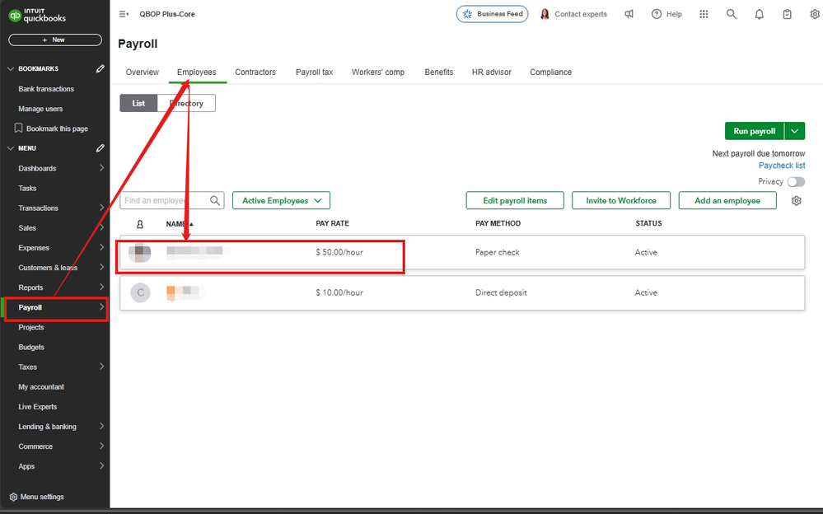This screenshot has width=823, height=514.
Task: Expand the Dashboards submenu
Action: (x=101, y=168)
